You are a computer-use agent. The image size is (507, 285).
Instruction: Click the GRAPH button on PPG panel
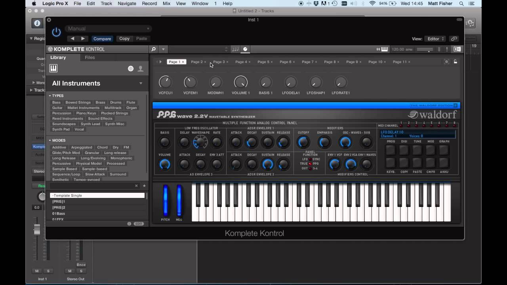click(x=444, y=150)
